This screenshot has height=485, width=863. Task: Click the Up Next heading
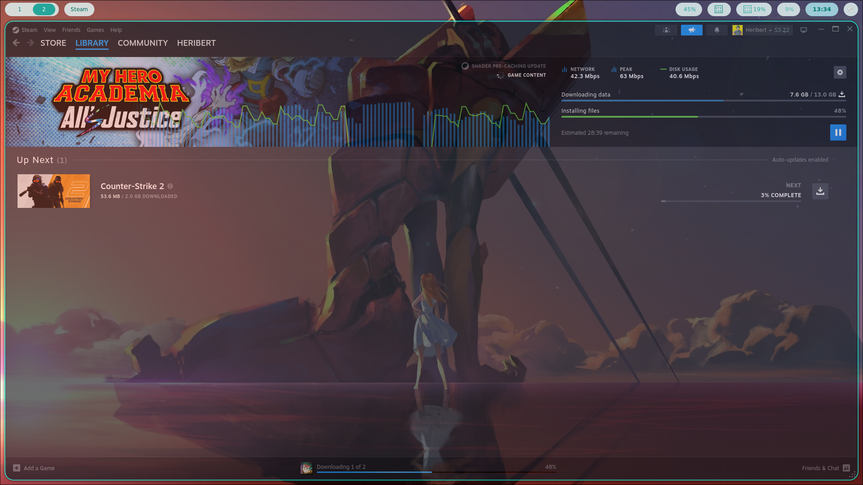(35, 160)
